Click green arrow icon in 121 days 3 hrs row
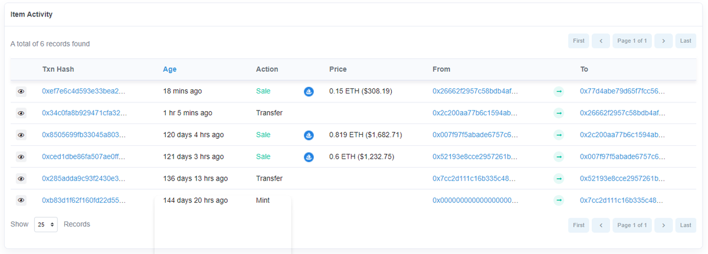Screen dimensions: 708x254 point(559,157)
